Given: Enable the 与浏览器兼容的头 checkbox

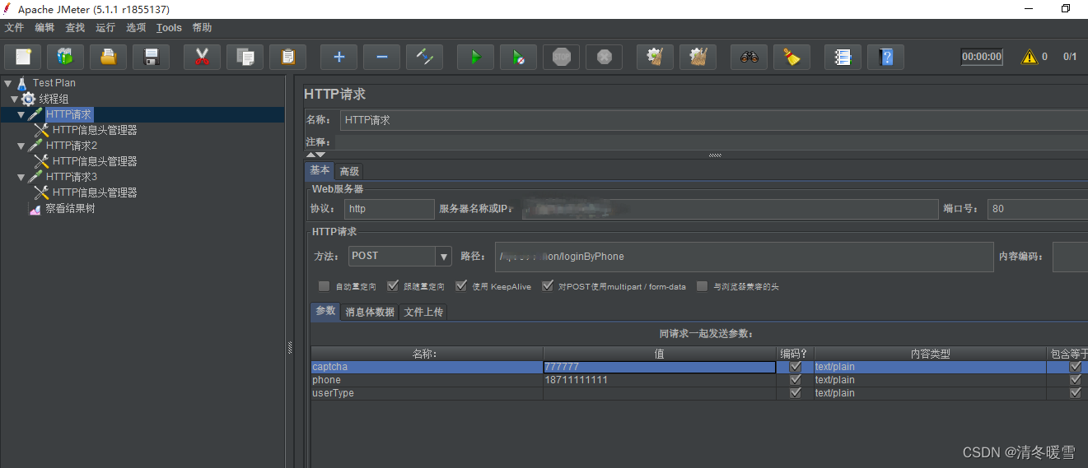Looking at the screenshot, I should [x=702, y=286].
